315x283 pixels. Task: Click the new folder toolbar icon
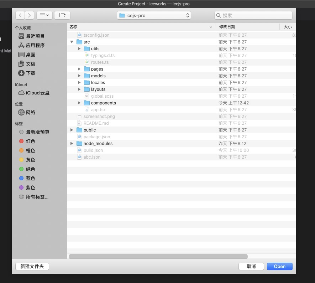61,15
